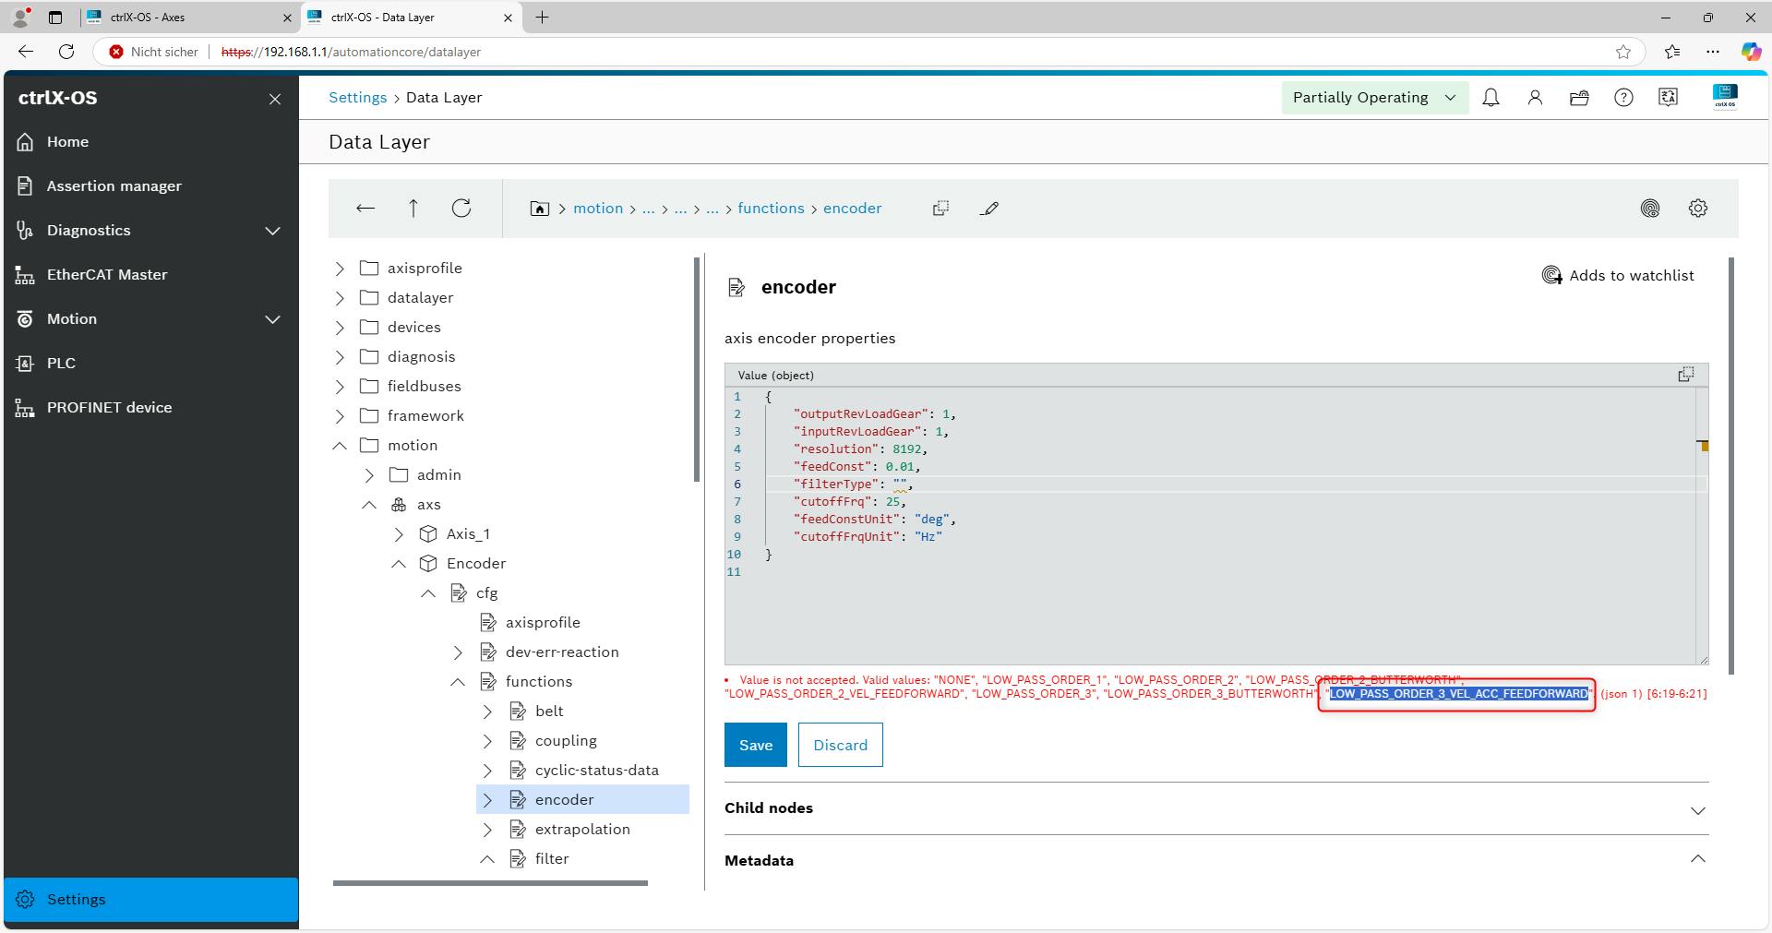The width and height of the screenshot is (1772, 933).
Task: Open the user account icon
Action: pos(1535,98)
